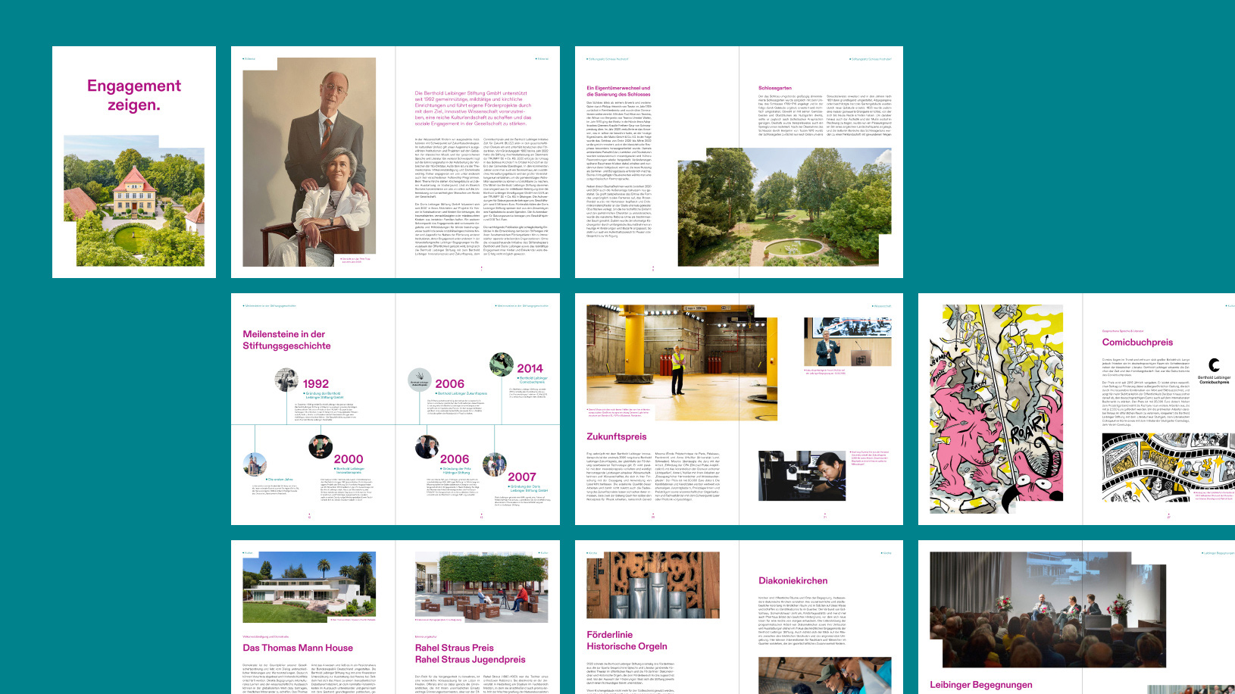Open the 'Comicbuchpreis' headline

click(1138, 342)
